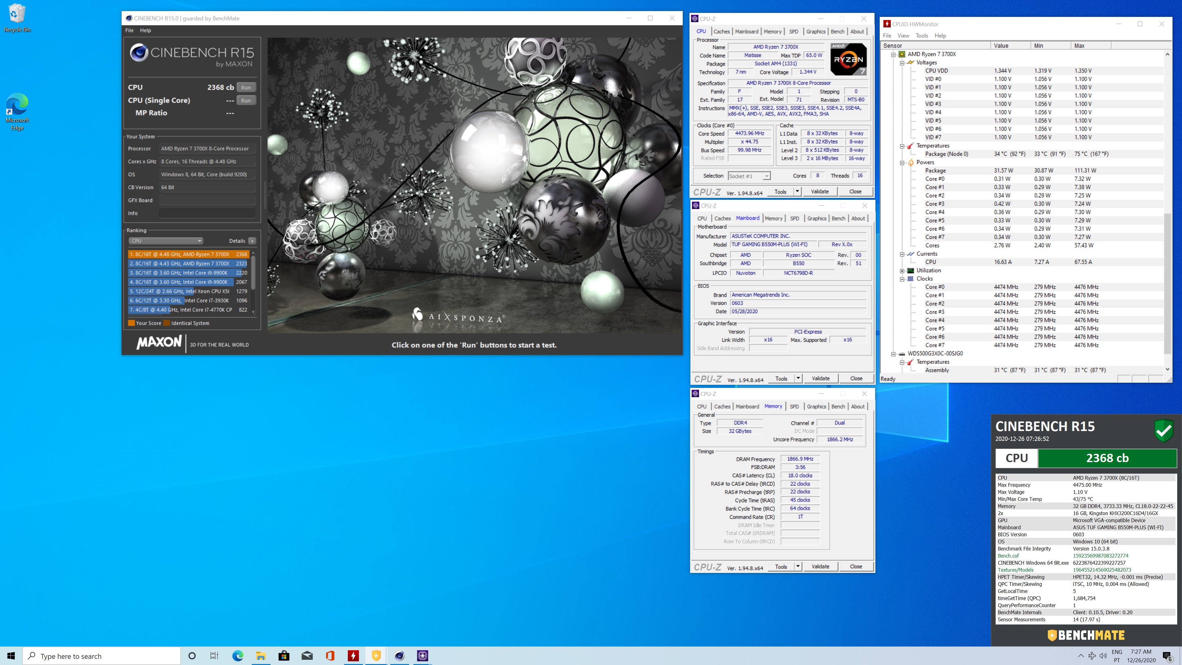Expand the Utilization node in HWMonitor
The image size is (1182, 665).
[x=902, y=270]
